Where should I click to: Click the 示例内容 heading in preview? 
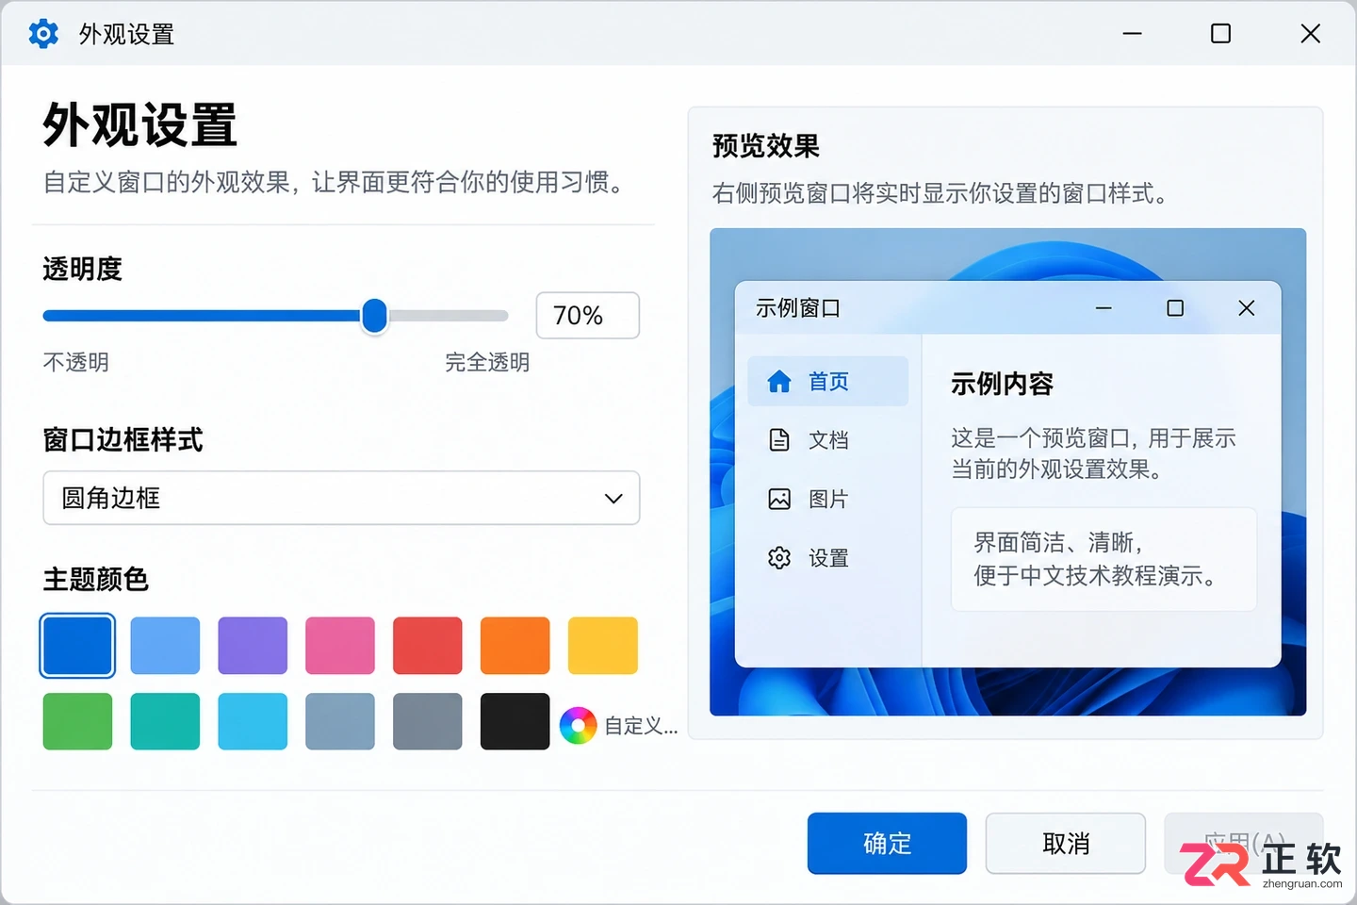[x=1002, y=384]
